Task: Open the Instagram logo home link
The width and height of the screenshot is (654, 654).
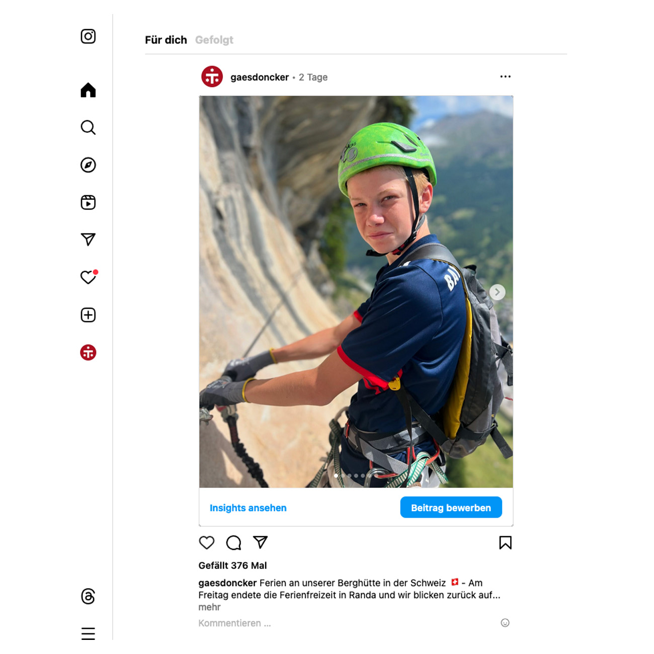Action: [88, 36]
